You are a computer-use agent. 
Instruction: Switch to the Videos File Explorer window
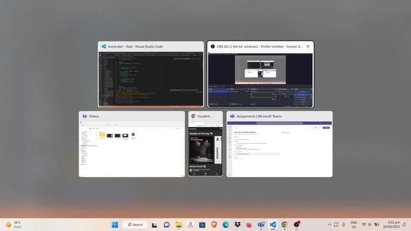click(132, 144)
